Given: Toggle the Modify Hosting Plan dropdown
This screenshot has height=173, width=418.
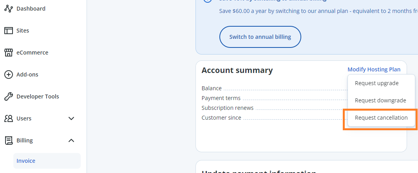Looking at the screenshot, I should [374, 69].
